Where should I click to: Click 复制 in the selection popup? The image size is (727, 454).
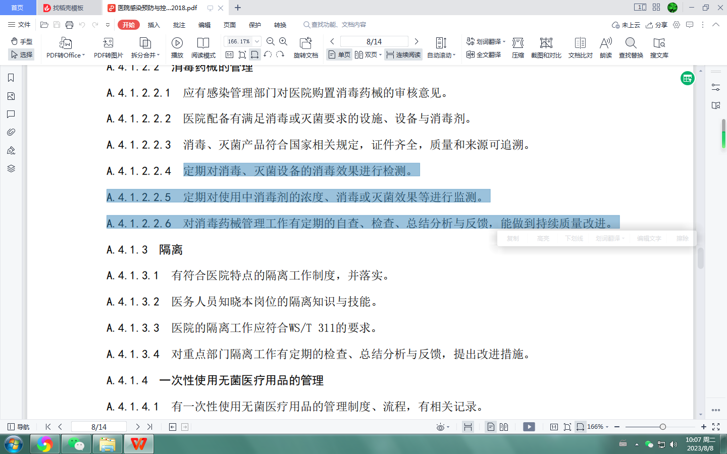[513, 238]
